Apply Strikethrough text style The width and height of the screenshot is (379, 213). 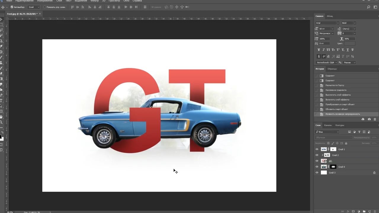[352, 50]
